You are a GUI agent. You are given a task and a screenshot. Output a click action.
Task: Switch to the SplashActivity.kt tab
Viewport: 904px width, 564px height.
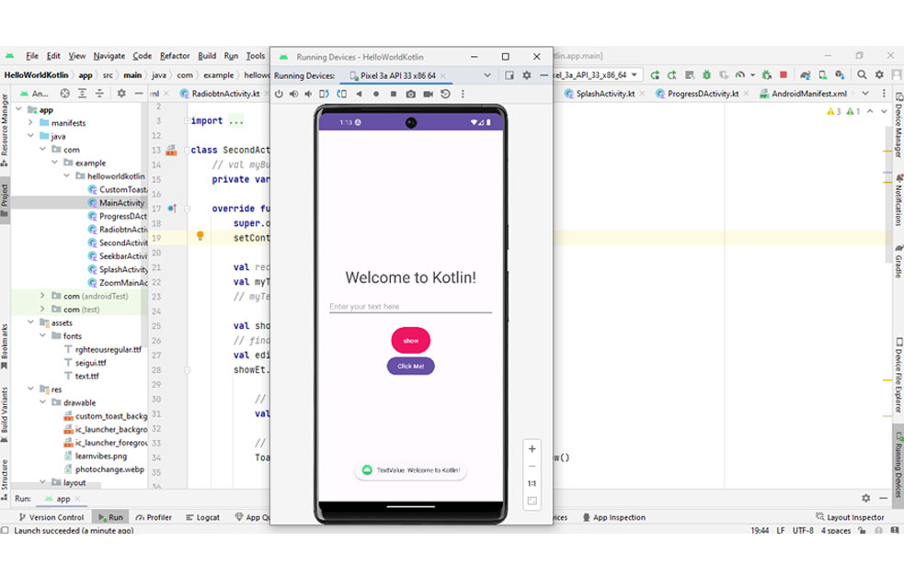[x=605, y=94]
